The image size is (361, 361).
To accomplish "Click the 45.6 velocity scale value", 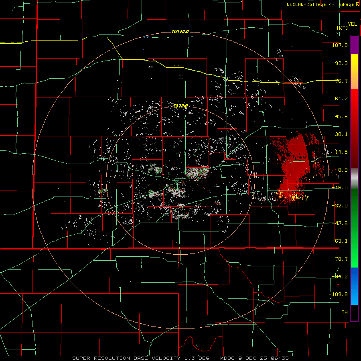I will (341, 116).
